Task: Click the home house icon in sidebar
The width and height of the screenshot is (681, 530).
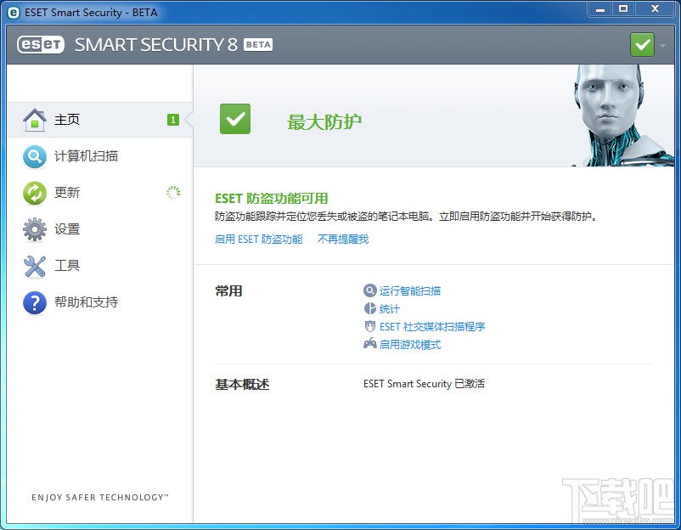Action: 35,120
